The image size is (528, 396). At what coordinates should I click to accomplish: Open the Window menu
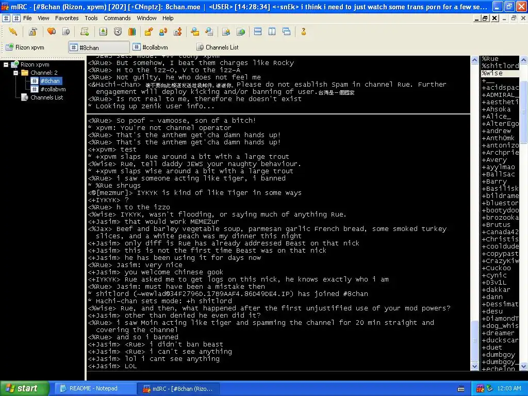tap(146, 18)
